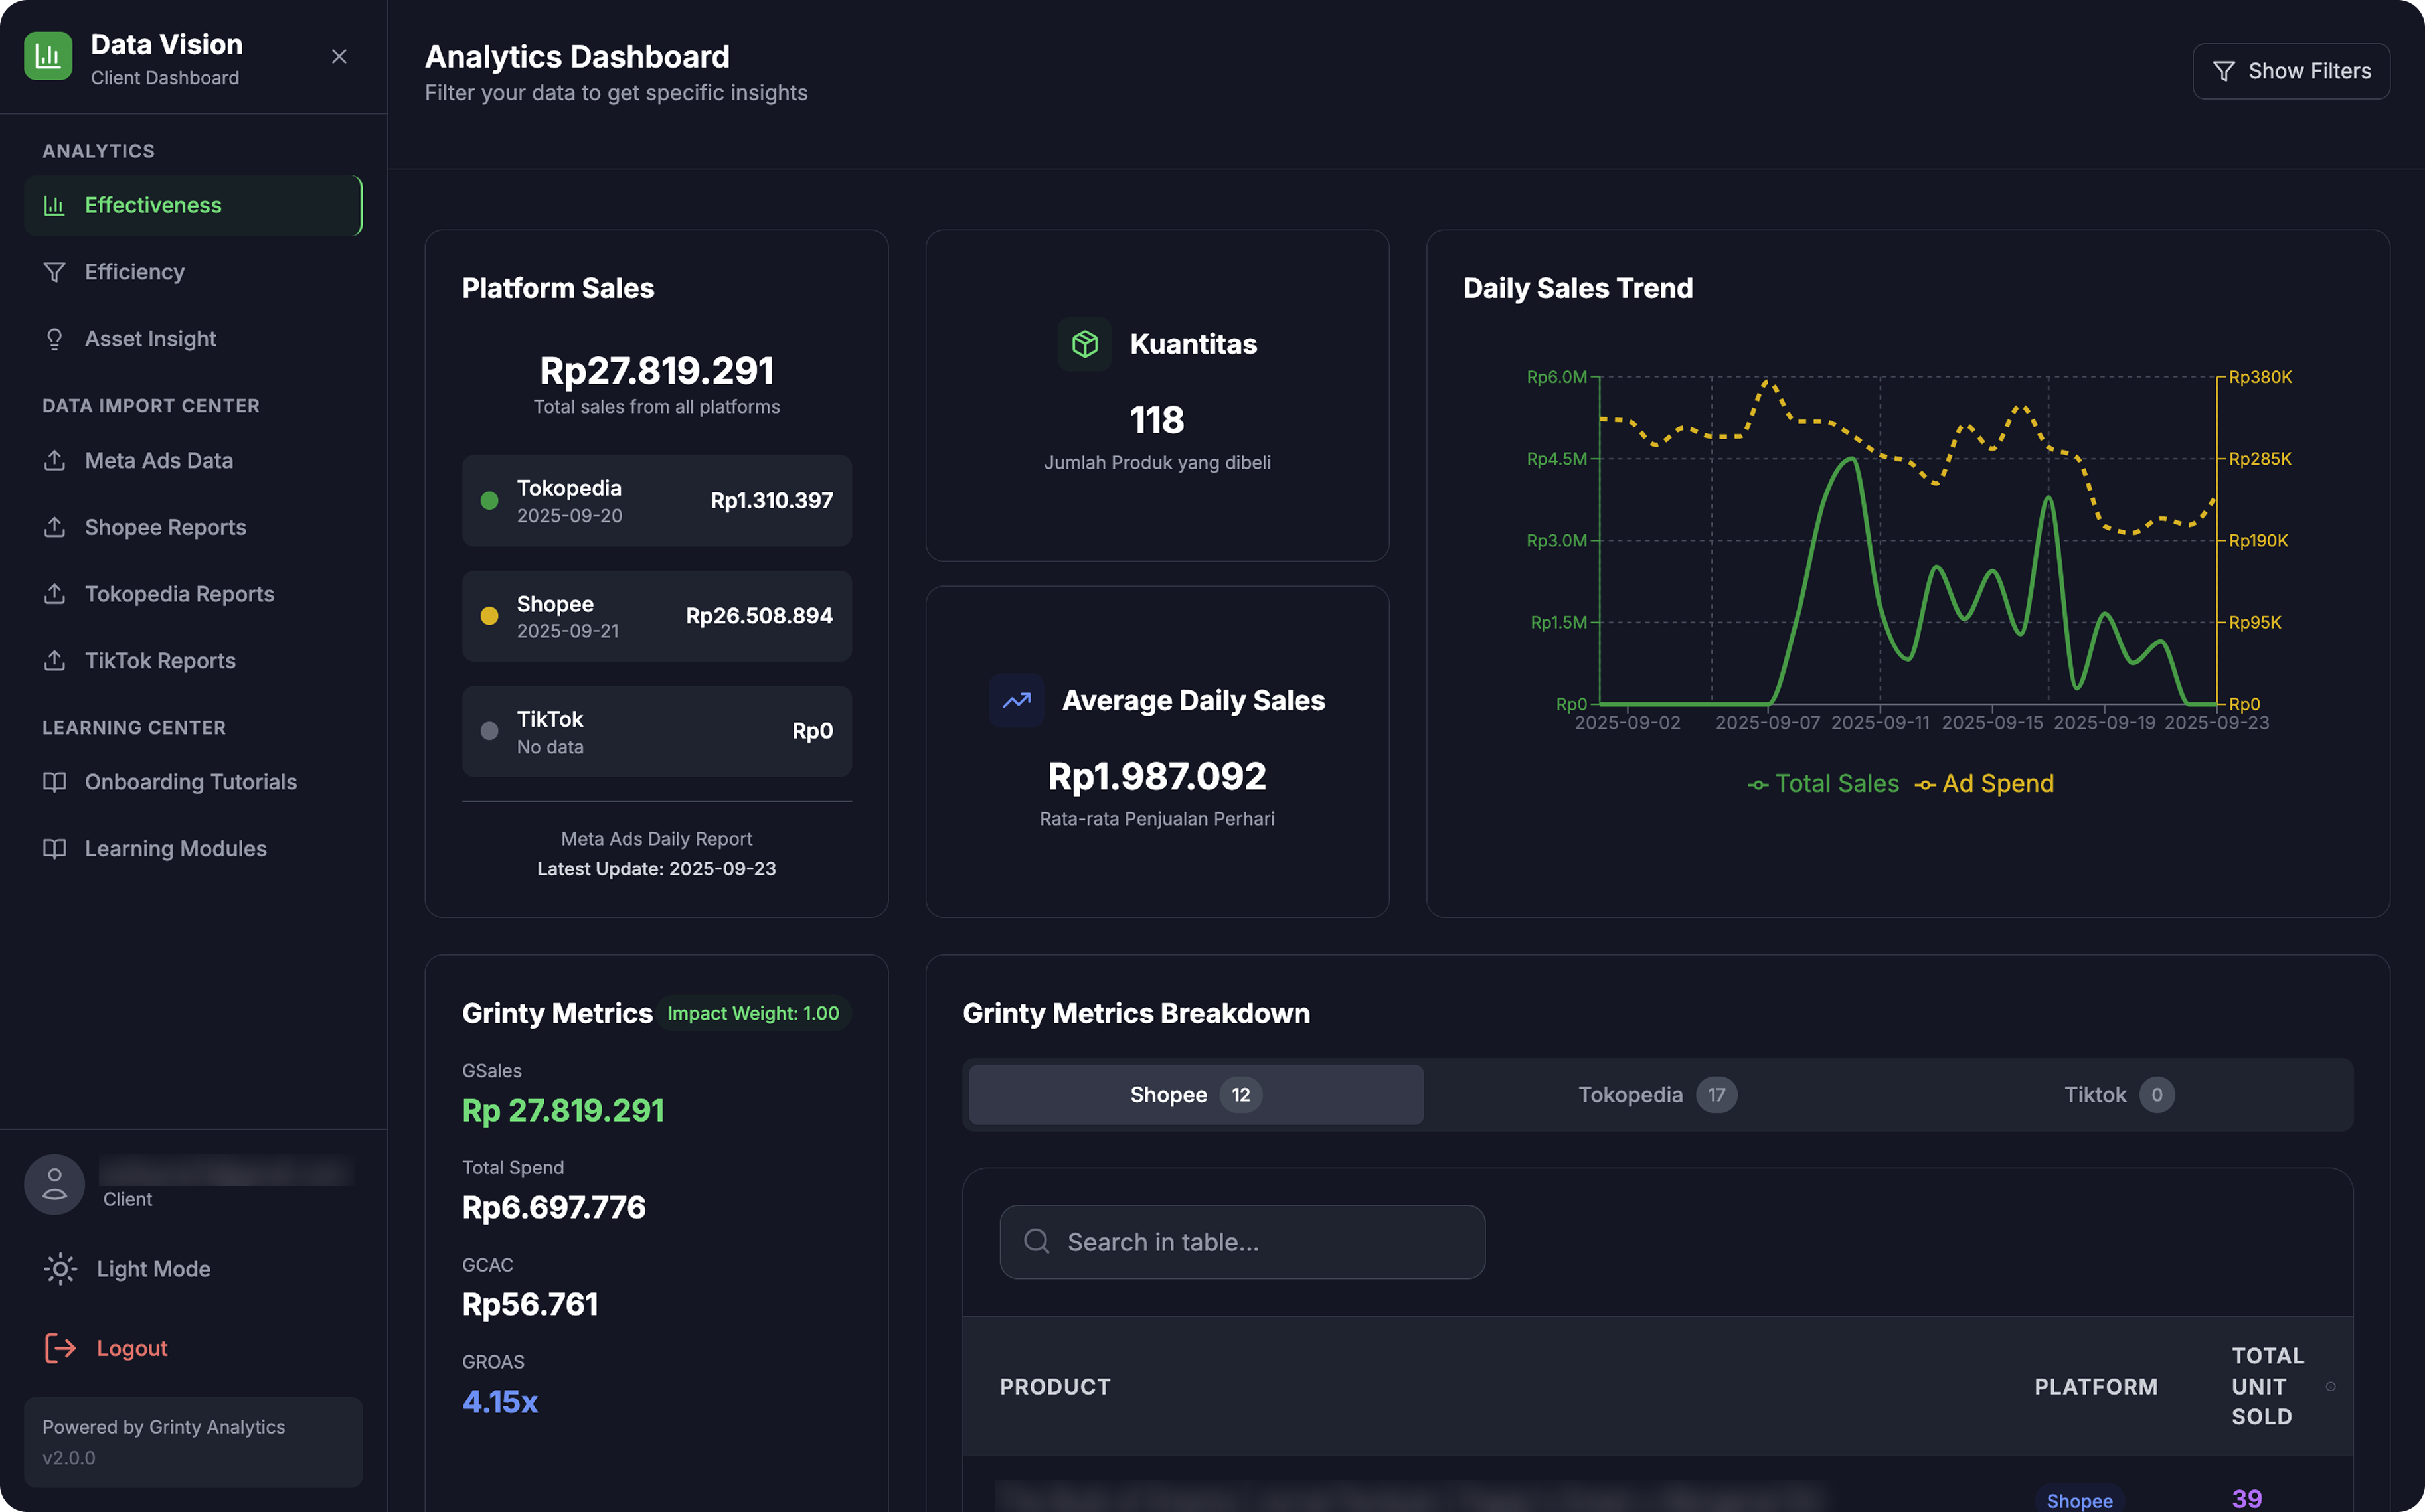Viewport: 2425px width, 1512px height.
Task: Click the funnel icon next to Efficiency
Action: click(55, 272)
